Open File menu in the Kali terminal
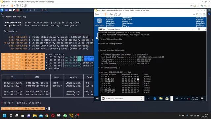The height and width of the screenshot is (119, 211). (x=3, y=17)
